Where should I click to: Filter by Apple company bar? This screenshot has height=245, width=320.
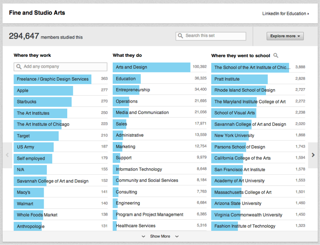coord(43,91)
